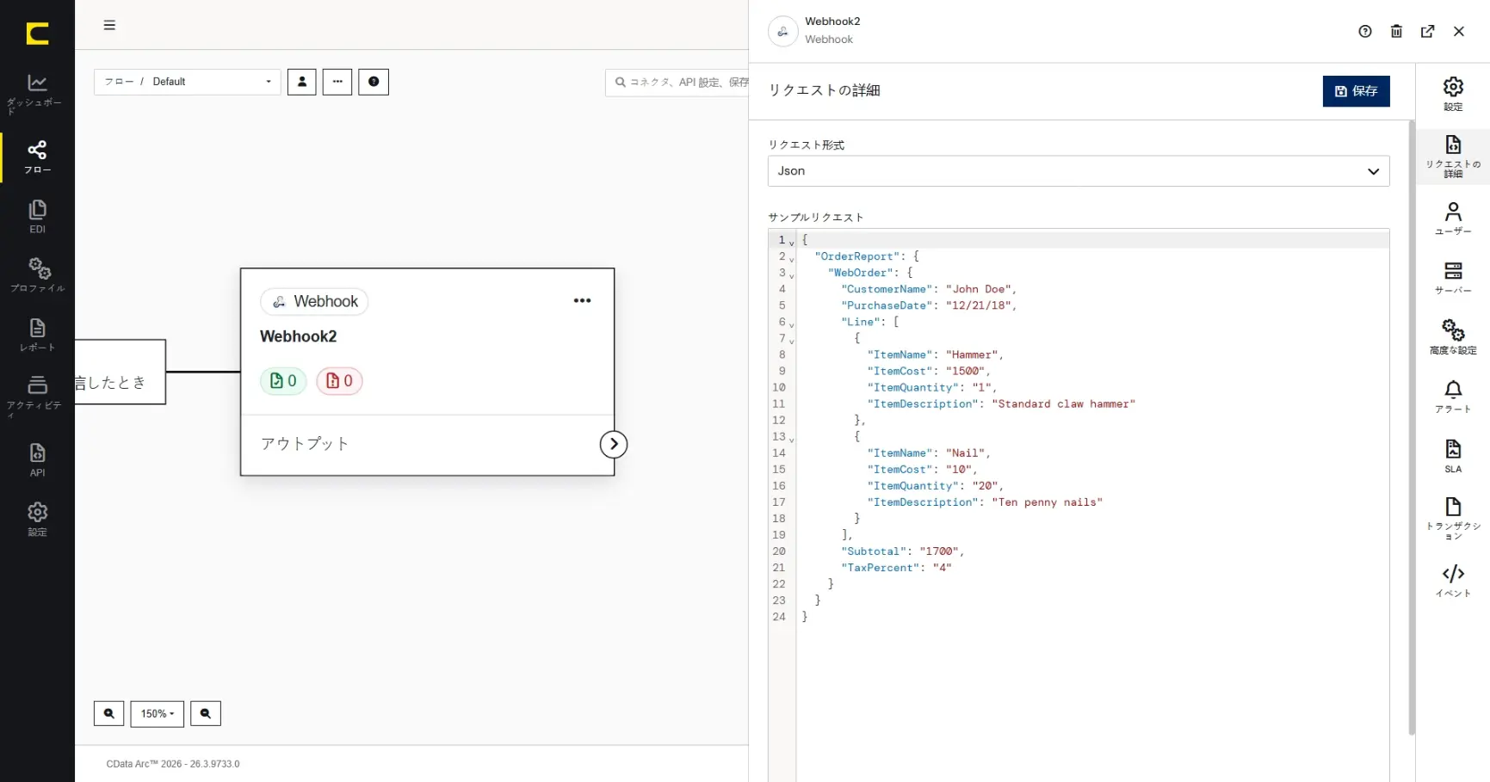Open the API page in the left sidebar
1490x782 pixels.
(x=37, y=459)
